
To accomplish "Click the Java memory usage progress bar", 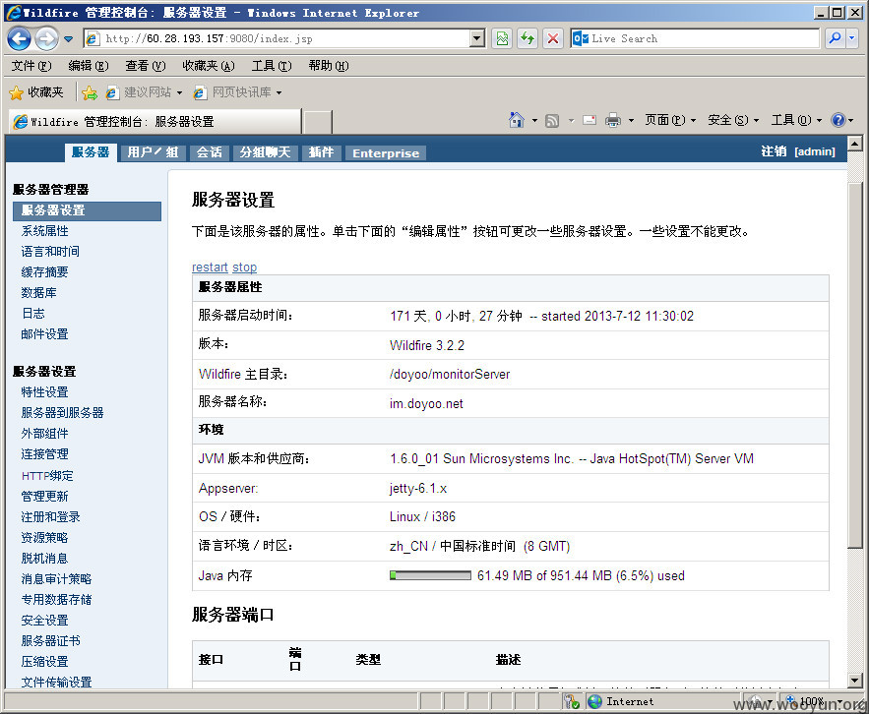I will [430, 575].
